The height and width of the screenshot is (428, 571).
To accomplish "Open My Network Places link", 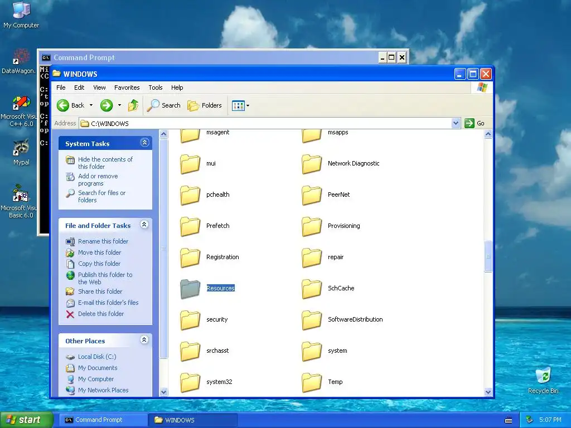I will [x=103, y=390].
